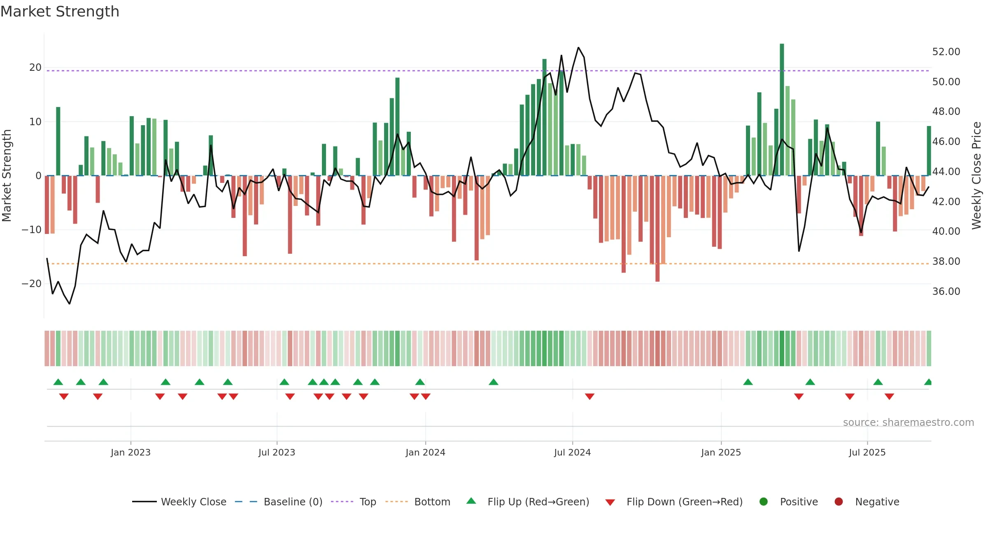Click the 50.00 price tick label
Viewport: 988px width, 556px height.
(946, 82)
